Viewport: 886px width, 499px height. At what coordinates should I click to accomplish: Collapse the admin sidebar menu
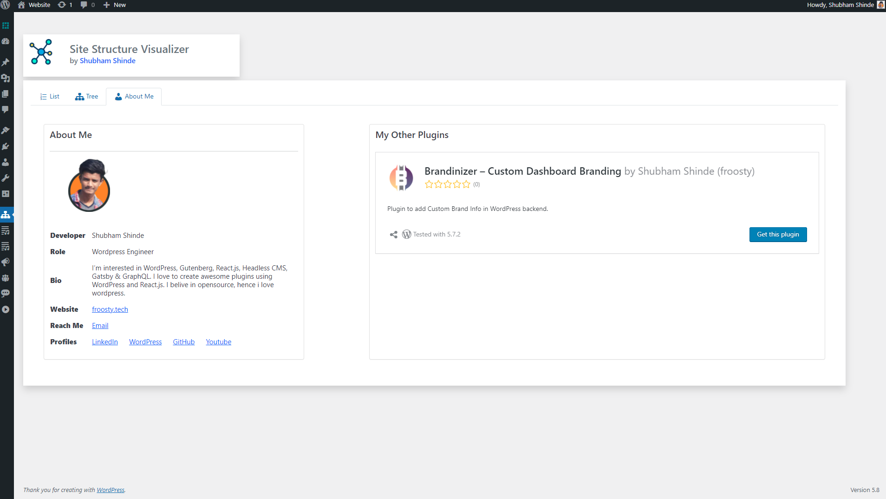(6, 309)
